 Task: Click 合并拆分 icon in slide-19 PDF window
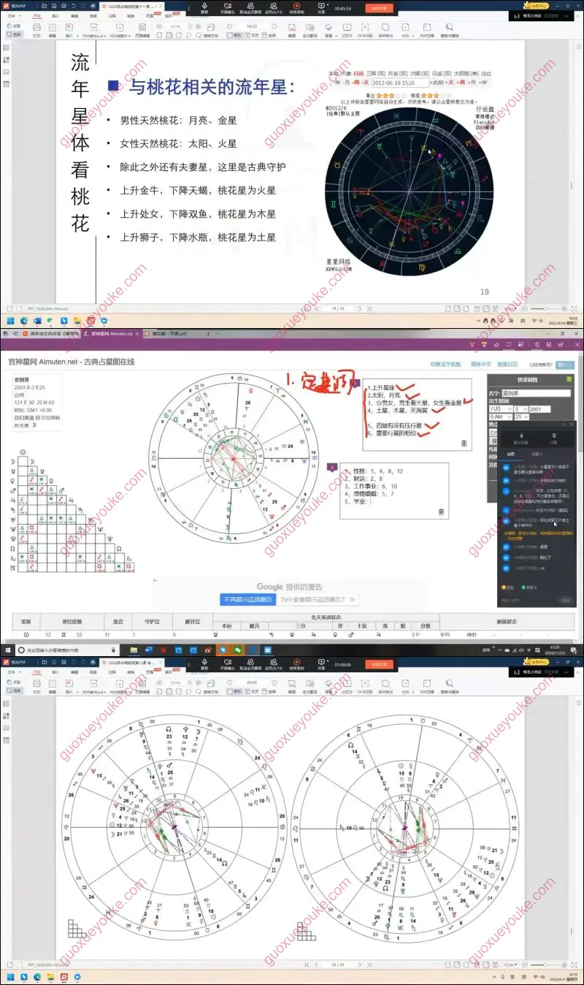click(x=386, y=30)
